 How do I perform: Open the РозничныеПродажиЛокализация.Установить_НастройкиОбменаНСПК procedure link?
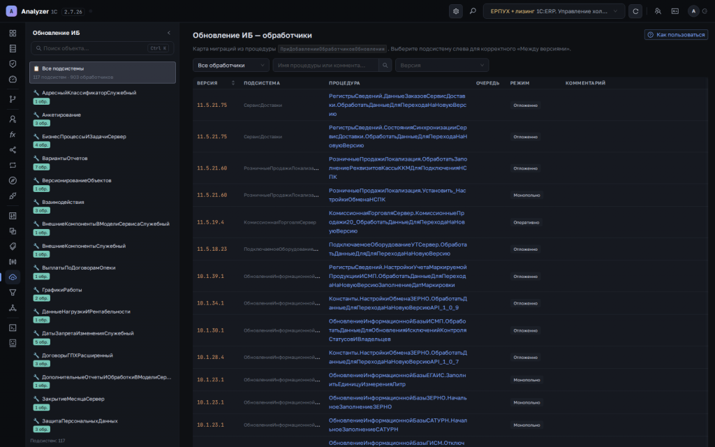click(397, 195)
